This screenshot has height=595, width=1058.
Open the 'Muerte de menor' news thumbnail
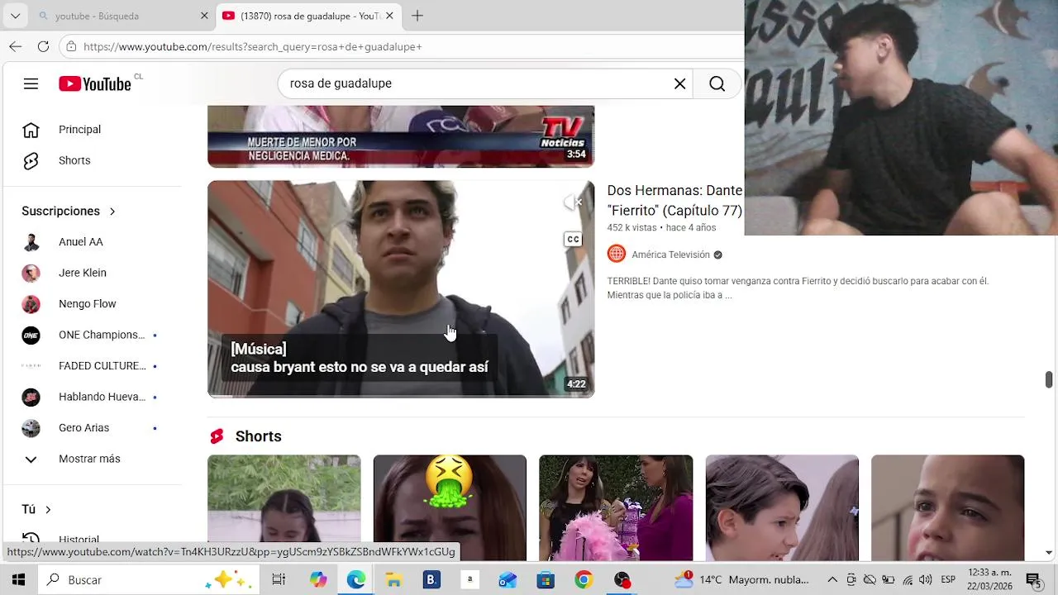point(401,136)
